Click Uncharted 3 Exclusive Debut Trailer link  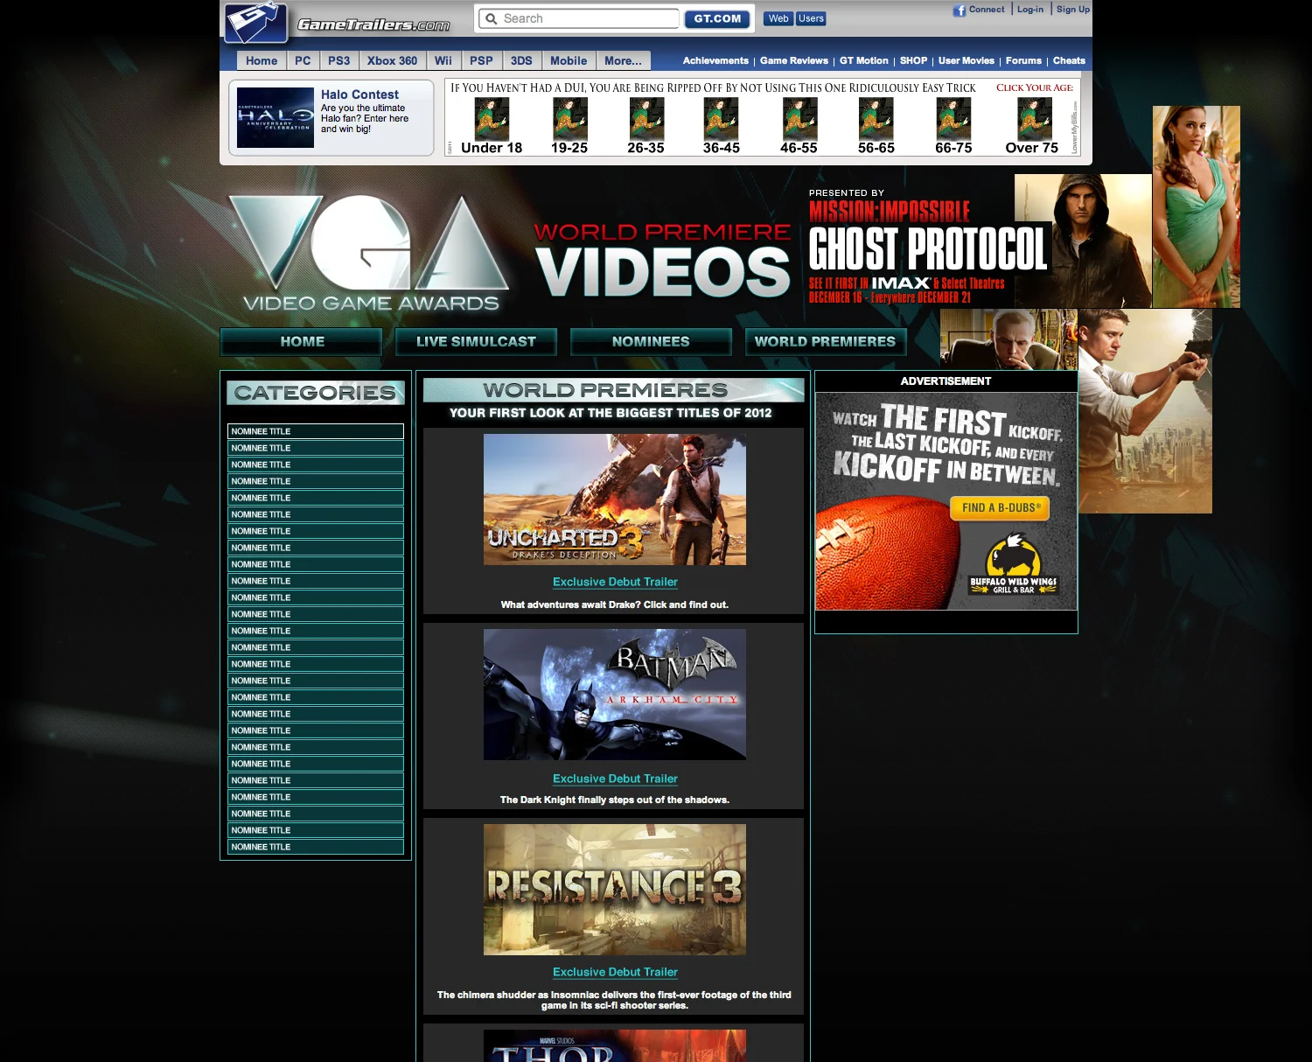(x=615, y=582)
